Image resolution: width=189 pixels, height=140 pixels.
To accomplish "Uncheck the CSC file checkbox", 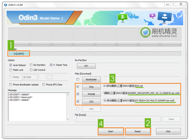I will click(x=78, y=102).
